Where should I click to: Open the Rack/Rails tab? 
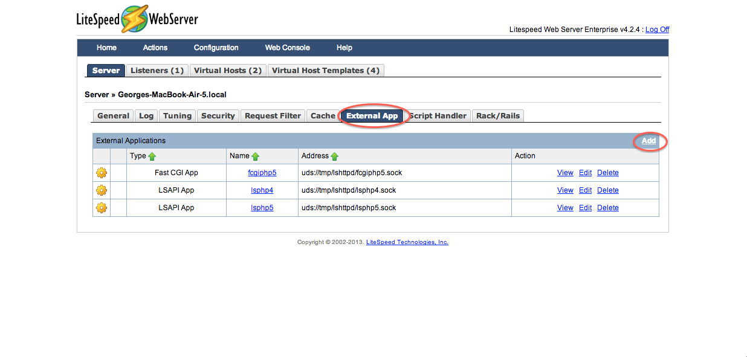pos(498,116)
